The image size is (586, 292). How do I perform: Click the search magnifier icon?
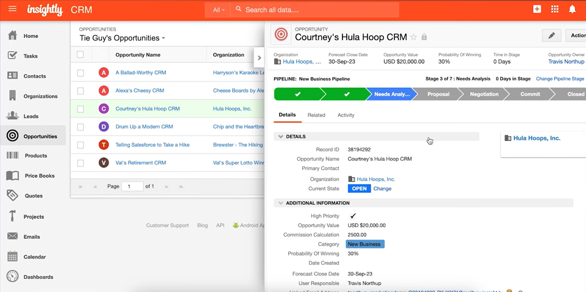pos(239,9)
